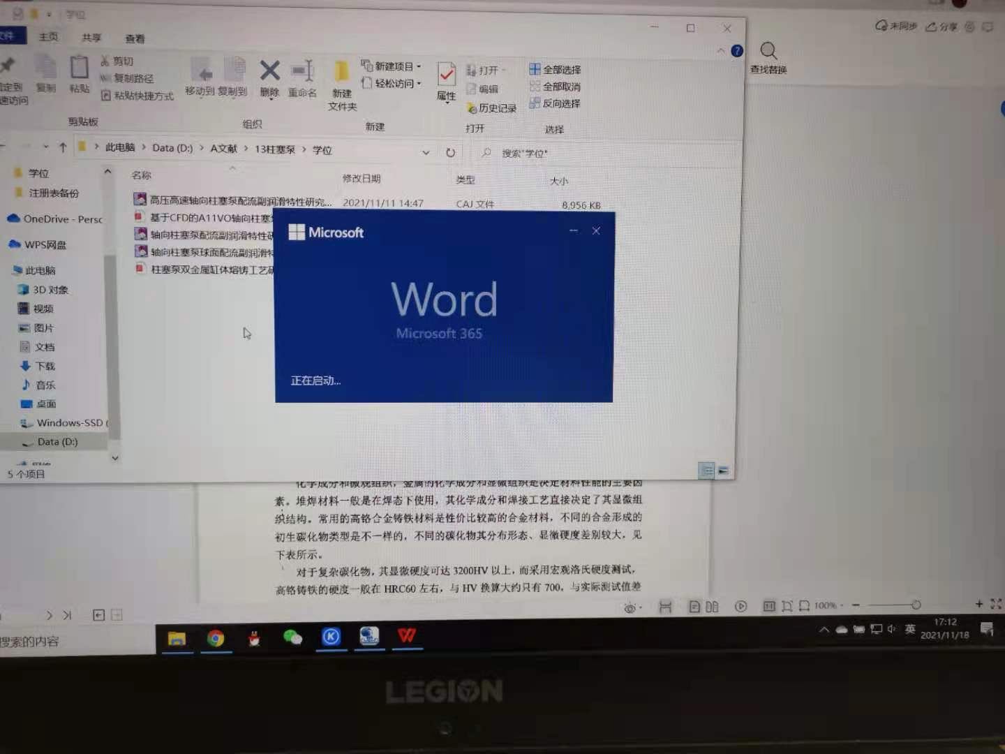Click zoom in plus in WPS
This screenshot has height=754, width=1005.
(x=979, y=604)
